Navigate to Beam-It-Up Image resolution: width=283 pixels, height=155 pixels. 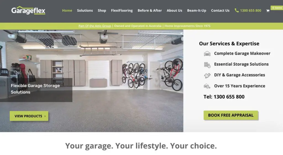196,10
